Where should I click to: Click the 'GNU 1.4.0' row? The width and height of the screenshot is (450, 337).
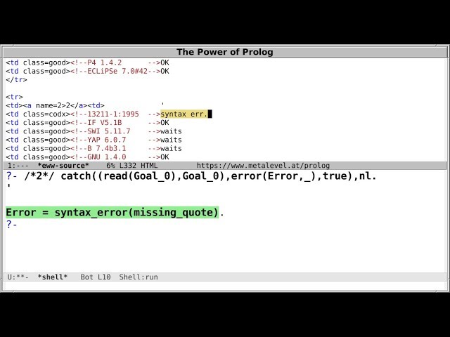[87, 157]
